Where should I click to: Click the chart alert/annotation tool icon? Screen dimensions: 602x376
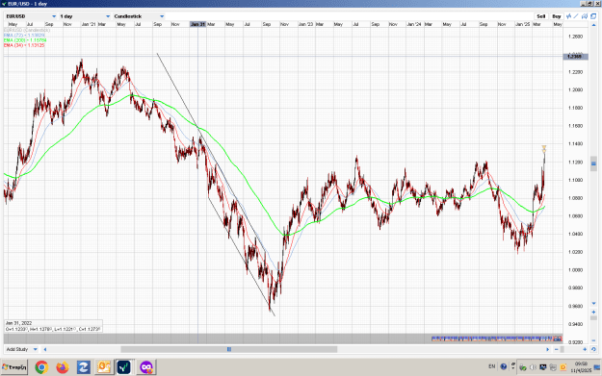coord(585,16)
